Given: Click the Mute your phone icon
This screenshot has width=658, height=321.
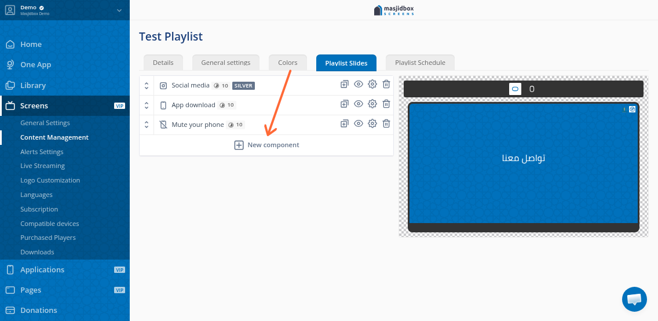Looking at the screenshot, I should pyautogui.click(x=163, y=125).
